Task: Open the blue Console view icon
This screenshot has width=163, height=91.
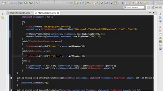Action: pos(160,49)
